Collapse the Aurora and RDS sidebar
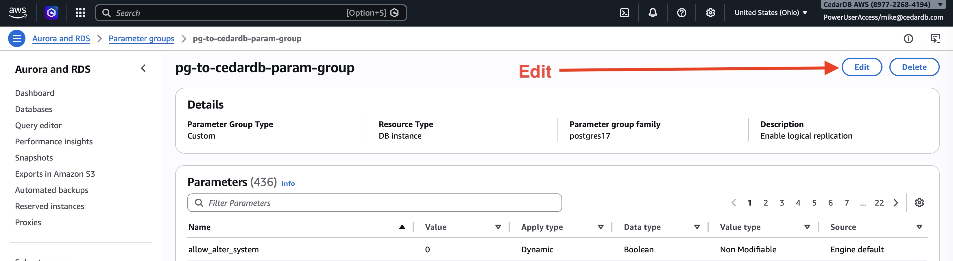The height and width of the screenshot is (261, 953). (143, 68)
